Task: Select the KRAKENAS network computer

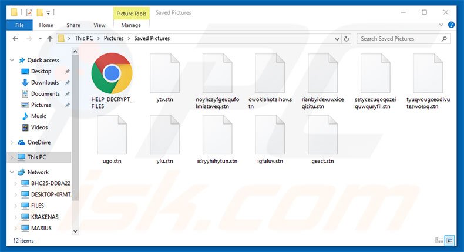Action: (44, 217)
